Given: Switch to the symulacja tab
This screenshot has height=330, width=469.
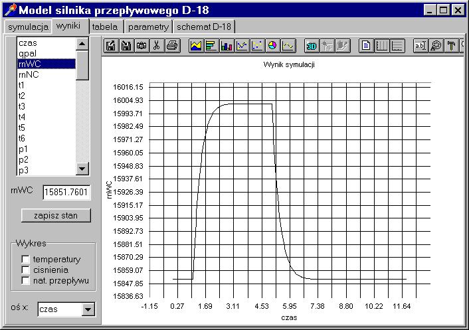Looking at the screenshot, I should point(28,27).
